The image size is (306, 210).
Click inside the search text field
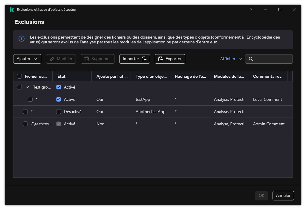tap(272, 59)
